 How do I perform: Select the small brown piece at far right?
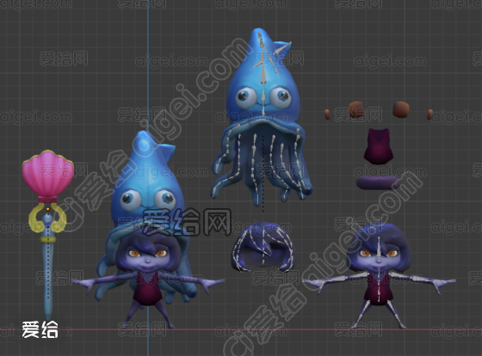point(430,114)
